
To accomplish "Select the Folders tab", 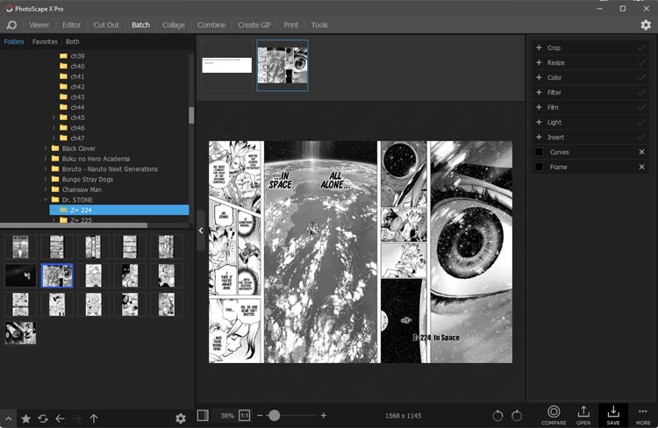I will [14, 41].
